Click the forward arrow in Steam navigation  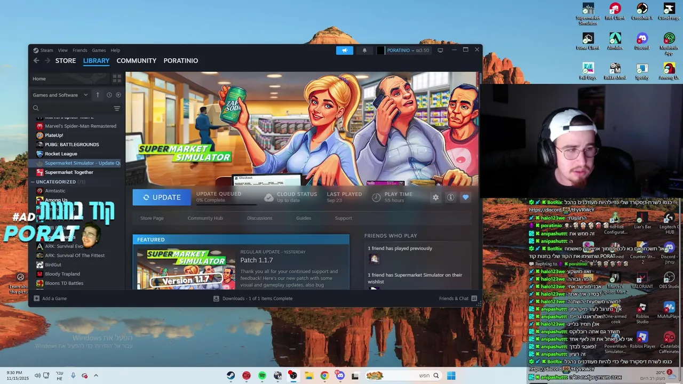47,61
